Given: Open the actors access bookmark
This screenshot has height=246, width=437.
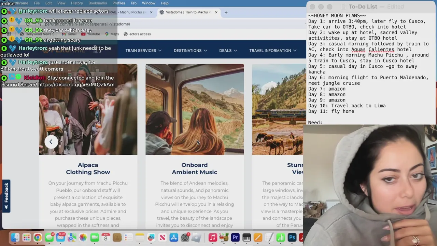Looking at the screenshot, I should (137, 34).
